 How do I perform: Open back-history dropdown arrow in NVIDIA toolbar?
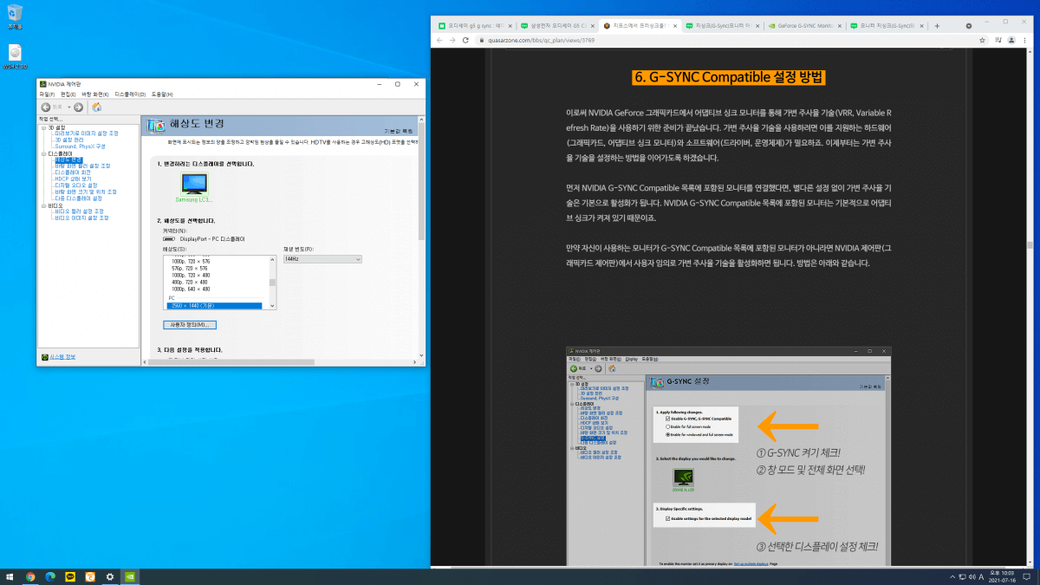click(69, 107)
